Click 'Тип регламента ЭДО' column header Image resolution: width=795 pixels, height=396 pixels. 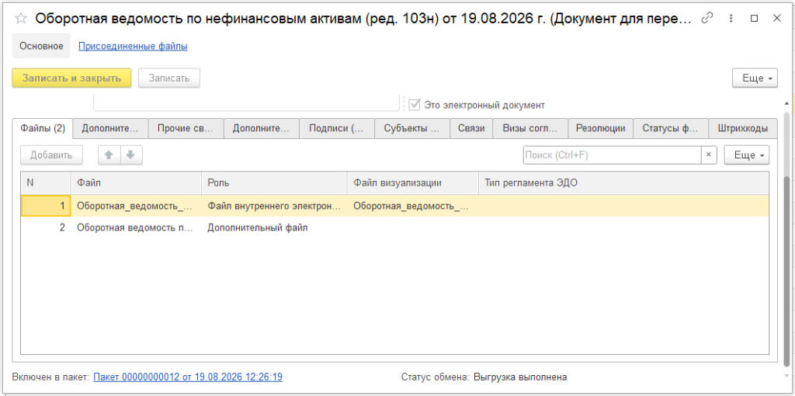[x=623, y=183]
